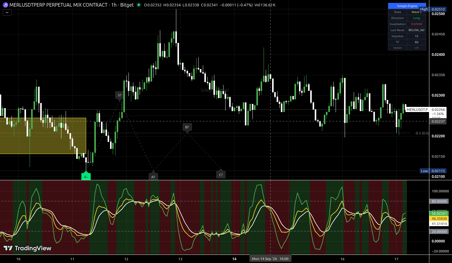
Task: Click the 'TF' row label
Action: pos(398,42)
